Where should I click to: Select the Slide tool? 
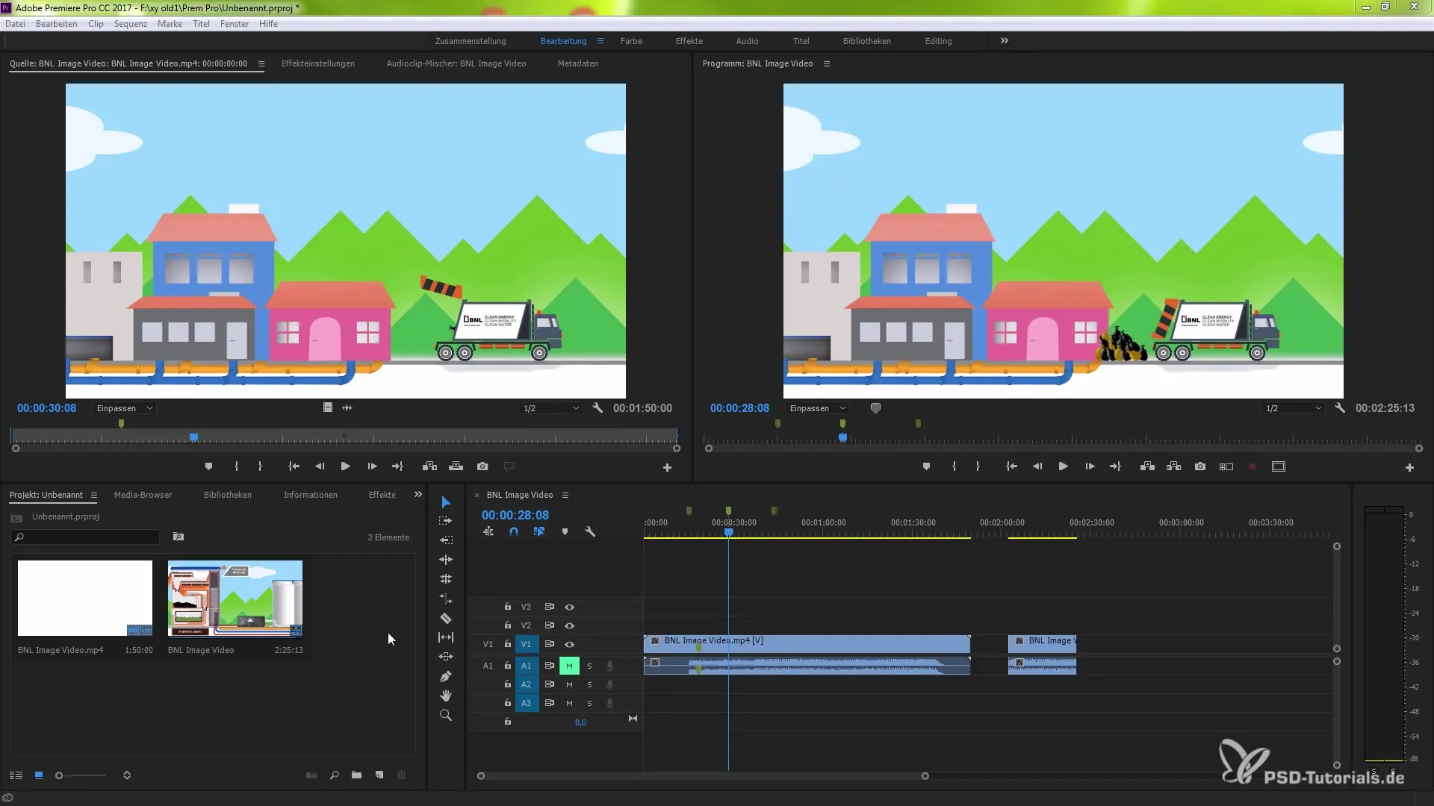click(x=446, y=657)
